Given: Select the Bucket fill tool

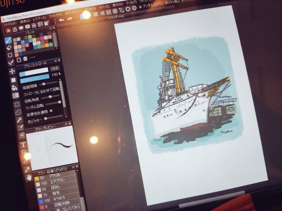Looking at the screenshot, I should pyautogui.click(x=15, y=88).
